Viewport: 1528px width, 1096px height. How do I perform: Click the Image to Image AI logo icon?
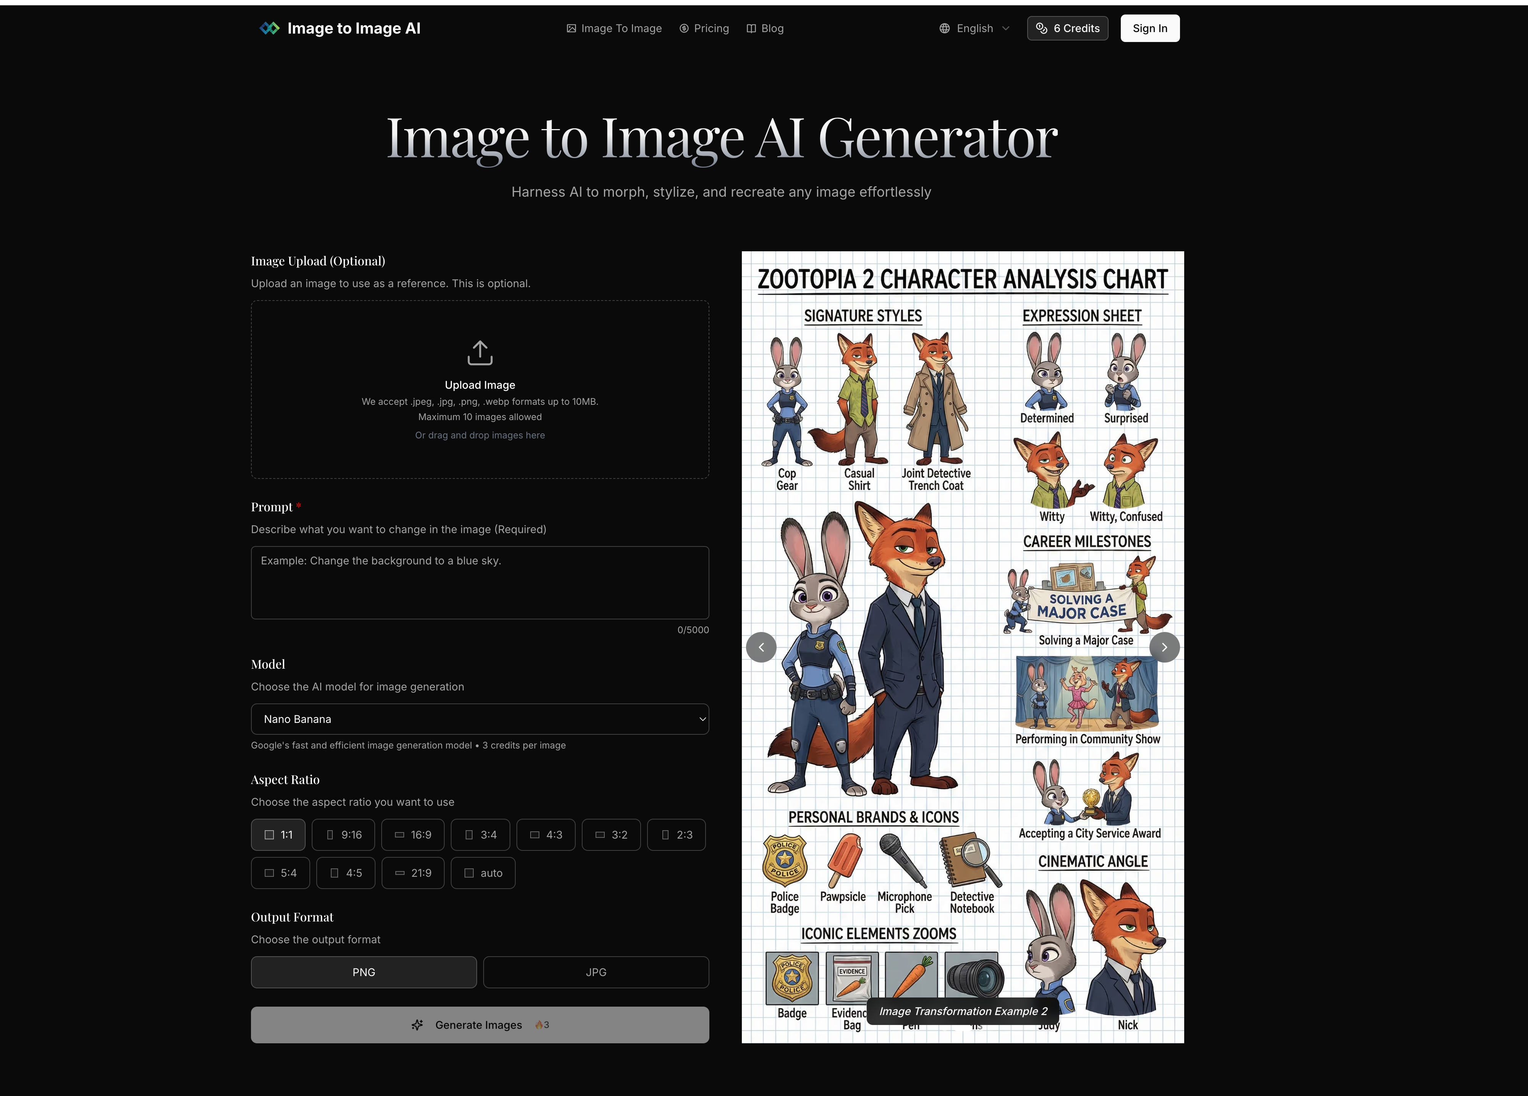click(x=269, y=28)
